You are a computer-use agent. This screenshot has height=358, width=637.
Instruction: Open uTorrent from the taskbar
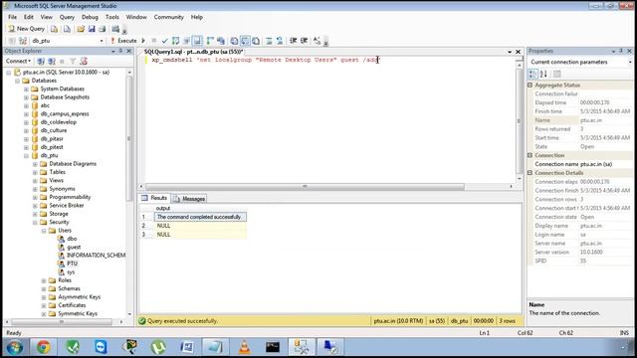pyautogui.click(x=158, y=347)
